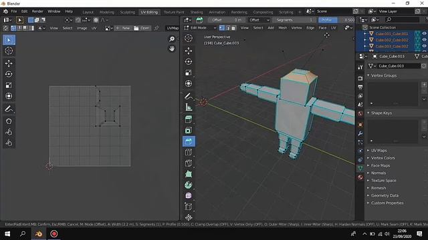Open the Mesh menu in 3D viewport
The width and height of the screenshot is (428, 240).
pyautogui.click(x=282, y=28)
